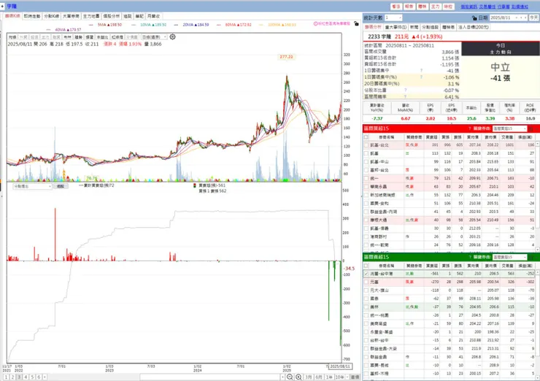Click 今天 button beside date
The image size is (540, 381).
click(534, 18)
